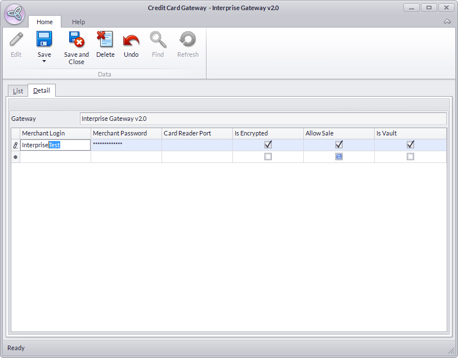The image size is (458, 358).
Task: Click the Merchant Password field
Action: [126, 145]
